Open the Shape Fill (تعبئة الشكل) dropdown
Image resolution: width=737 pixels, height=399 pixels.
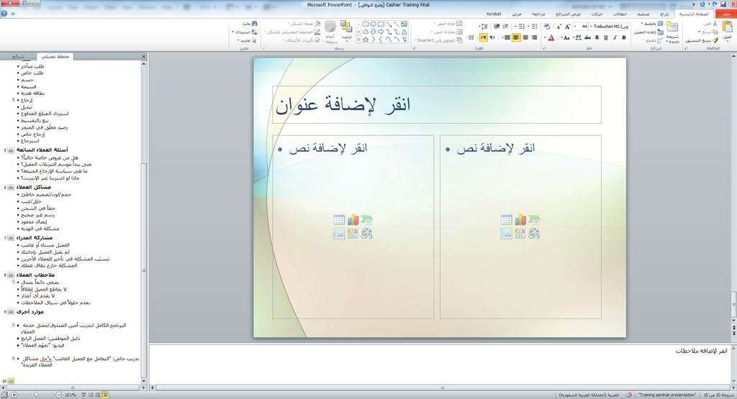tap(304, 24)
